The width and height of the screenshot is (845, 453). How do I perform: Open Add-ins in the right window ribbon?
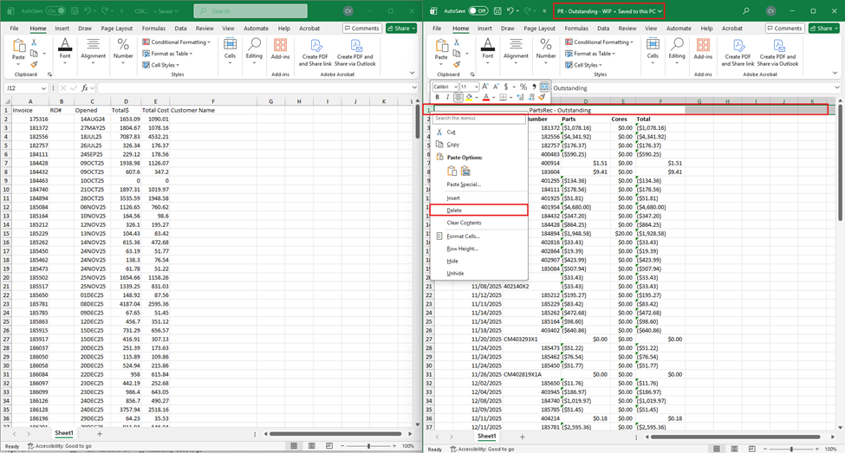tap(703, 49)
